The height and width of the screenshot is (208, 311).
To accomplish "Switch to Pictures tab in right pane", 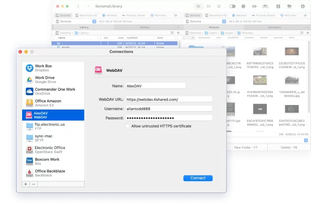I will click(x=214, y=27).
